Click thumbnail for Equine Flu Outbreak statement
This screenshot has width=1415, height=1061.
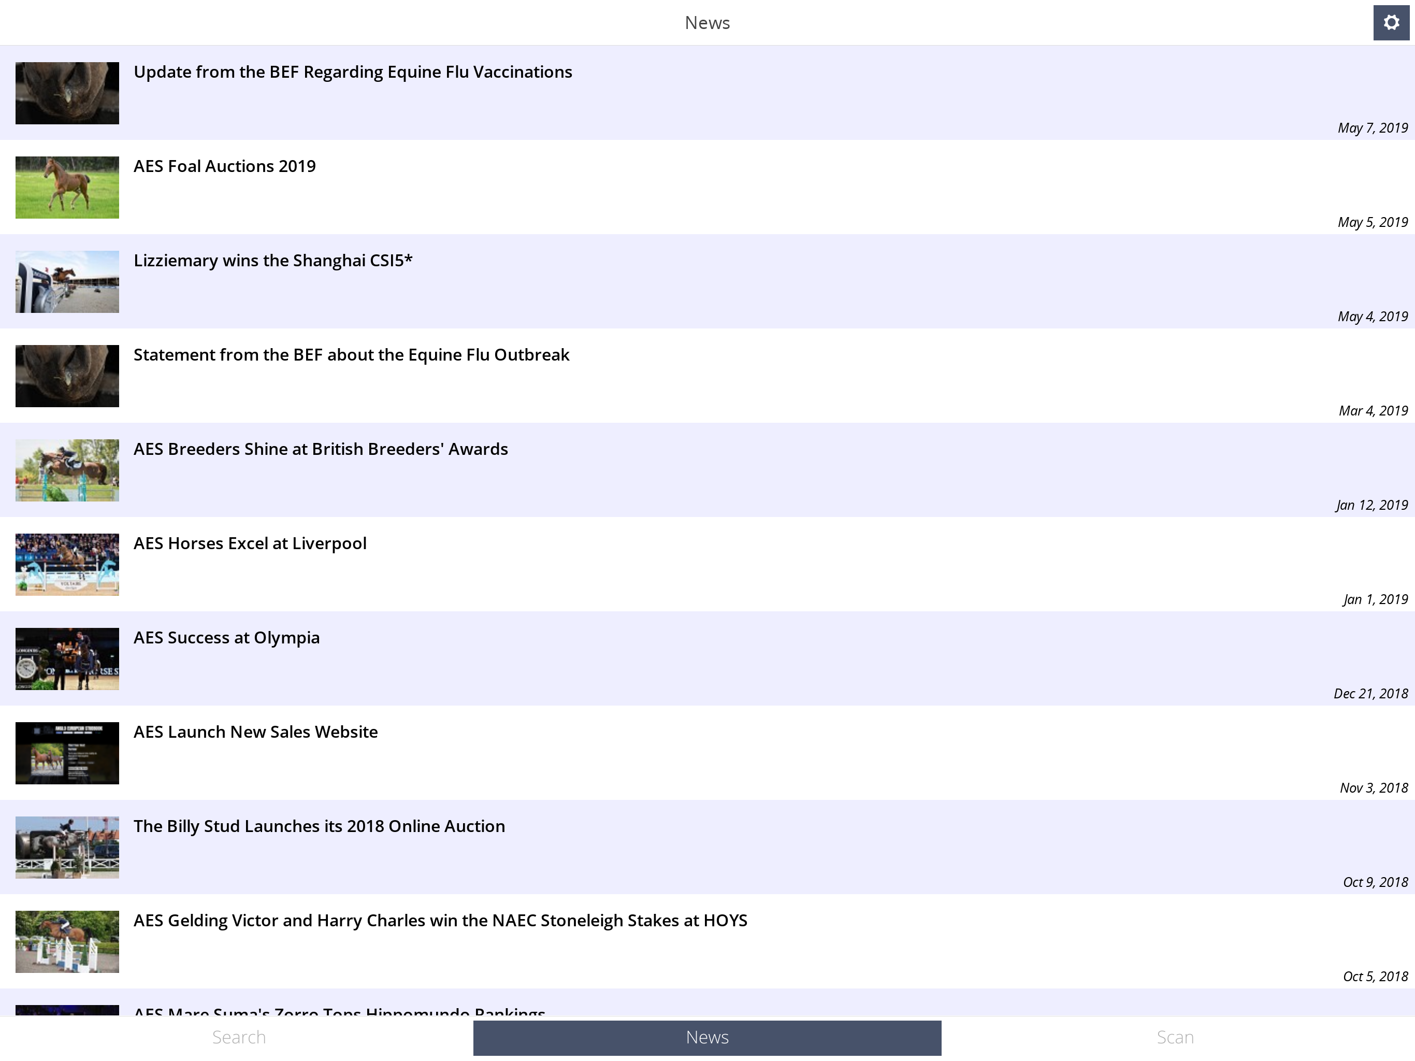pyautogui.click(x=67, y=376)
